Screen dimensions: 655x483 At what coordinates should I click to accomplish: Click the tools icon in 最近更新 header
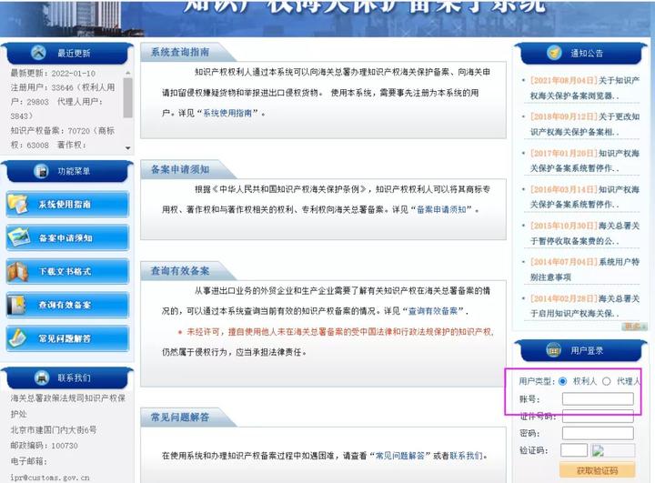(x=38, y=53)
